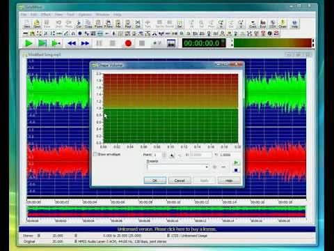This screenshot has height=251, width=334.
Task: Open the Options menu
Action: click(x=85, y=15)
